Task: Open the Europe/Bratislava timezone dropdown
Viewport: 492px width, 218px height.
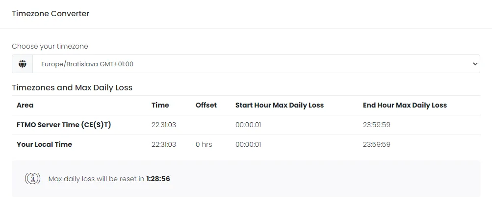Action: point(255,64)
